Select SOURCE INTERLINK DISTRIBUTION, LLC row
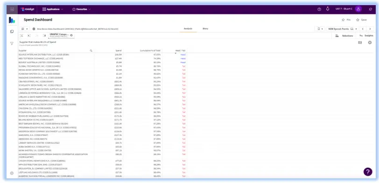Viewport: 379px width, 183px height. click(44, 55)
